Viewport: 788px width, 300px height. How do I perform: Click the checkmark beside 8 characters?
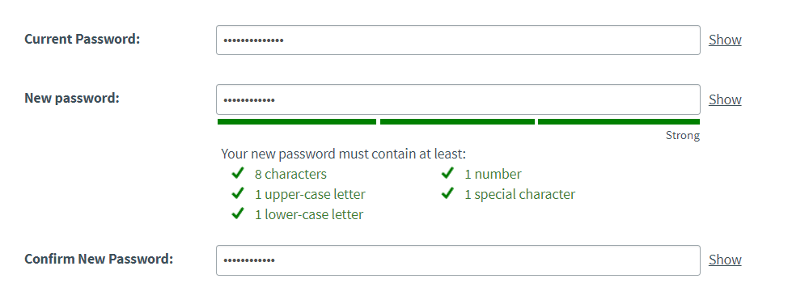coord(238,173)
